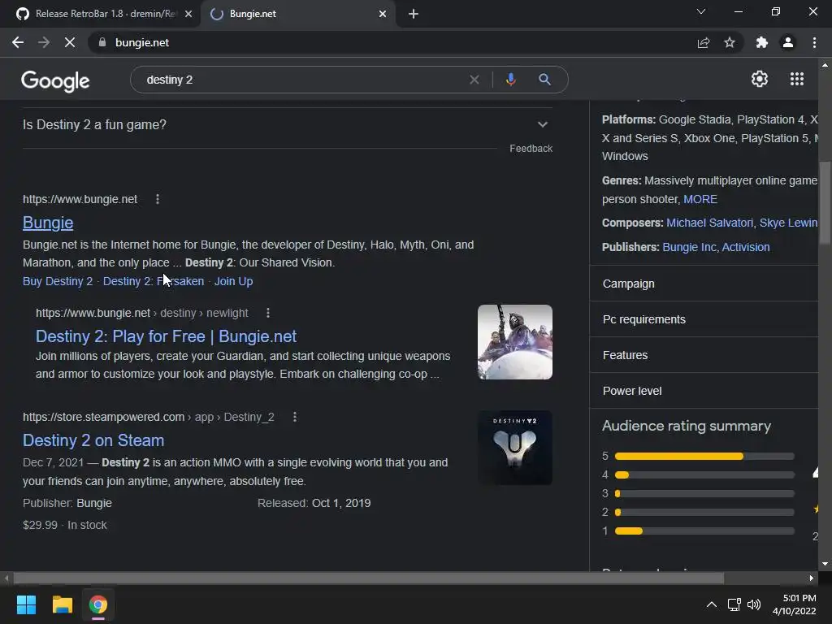832x624 pixels.
Task: Click the horizontal scrollbar thumb
Action: coord(369,578)
